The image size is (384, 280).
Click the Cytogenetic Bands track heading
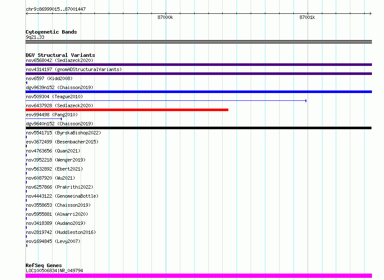coord(51,32)
